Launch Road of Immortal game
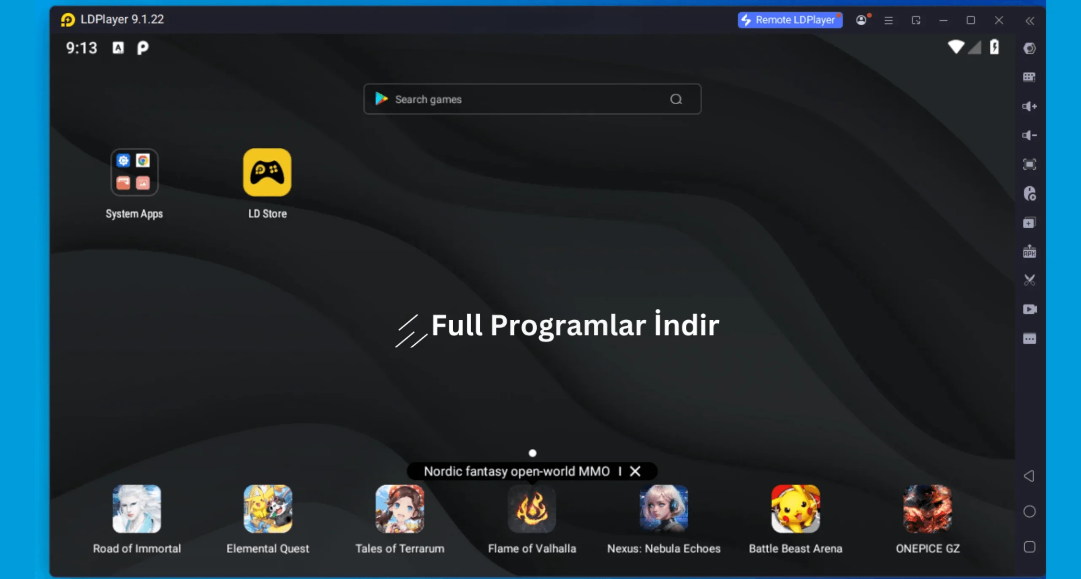The height and width of the screenshot is (579, 1081). [137, 508]
